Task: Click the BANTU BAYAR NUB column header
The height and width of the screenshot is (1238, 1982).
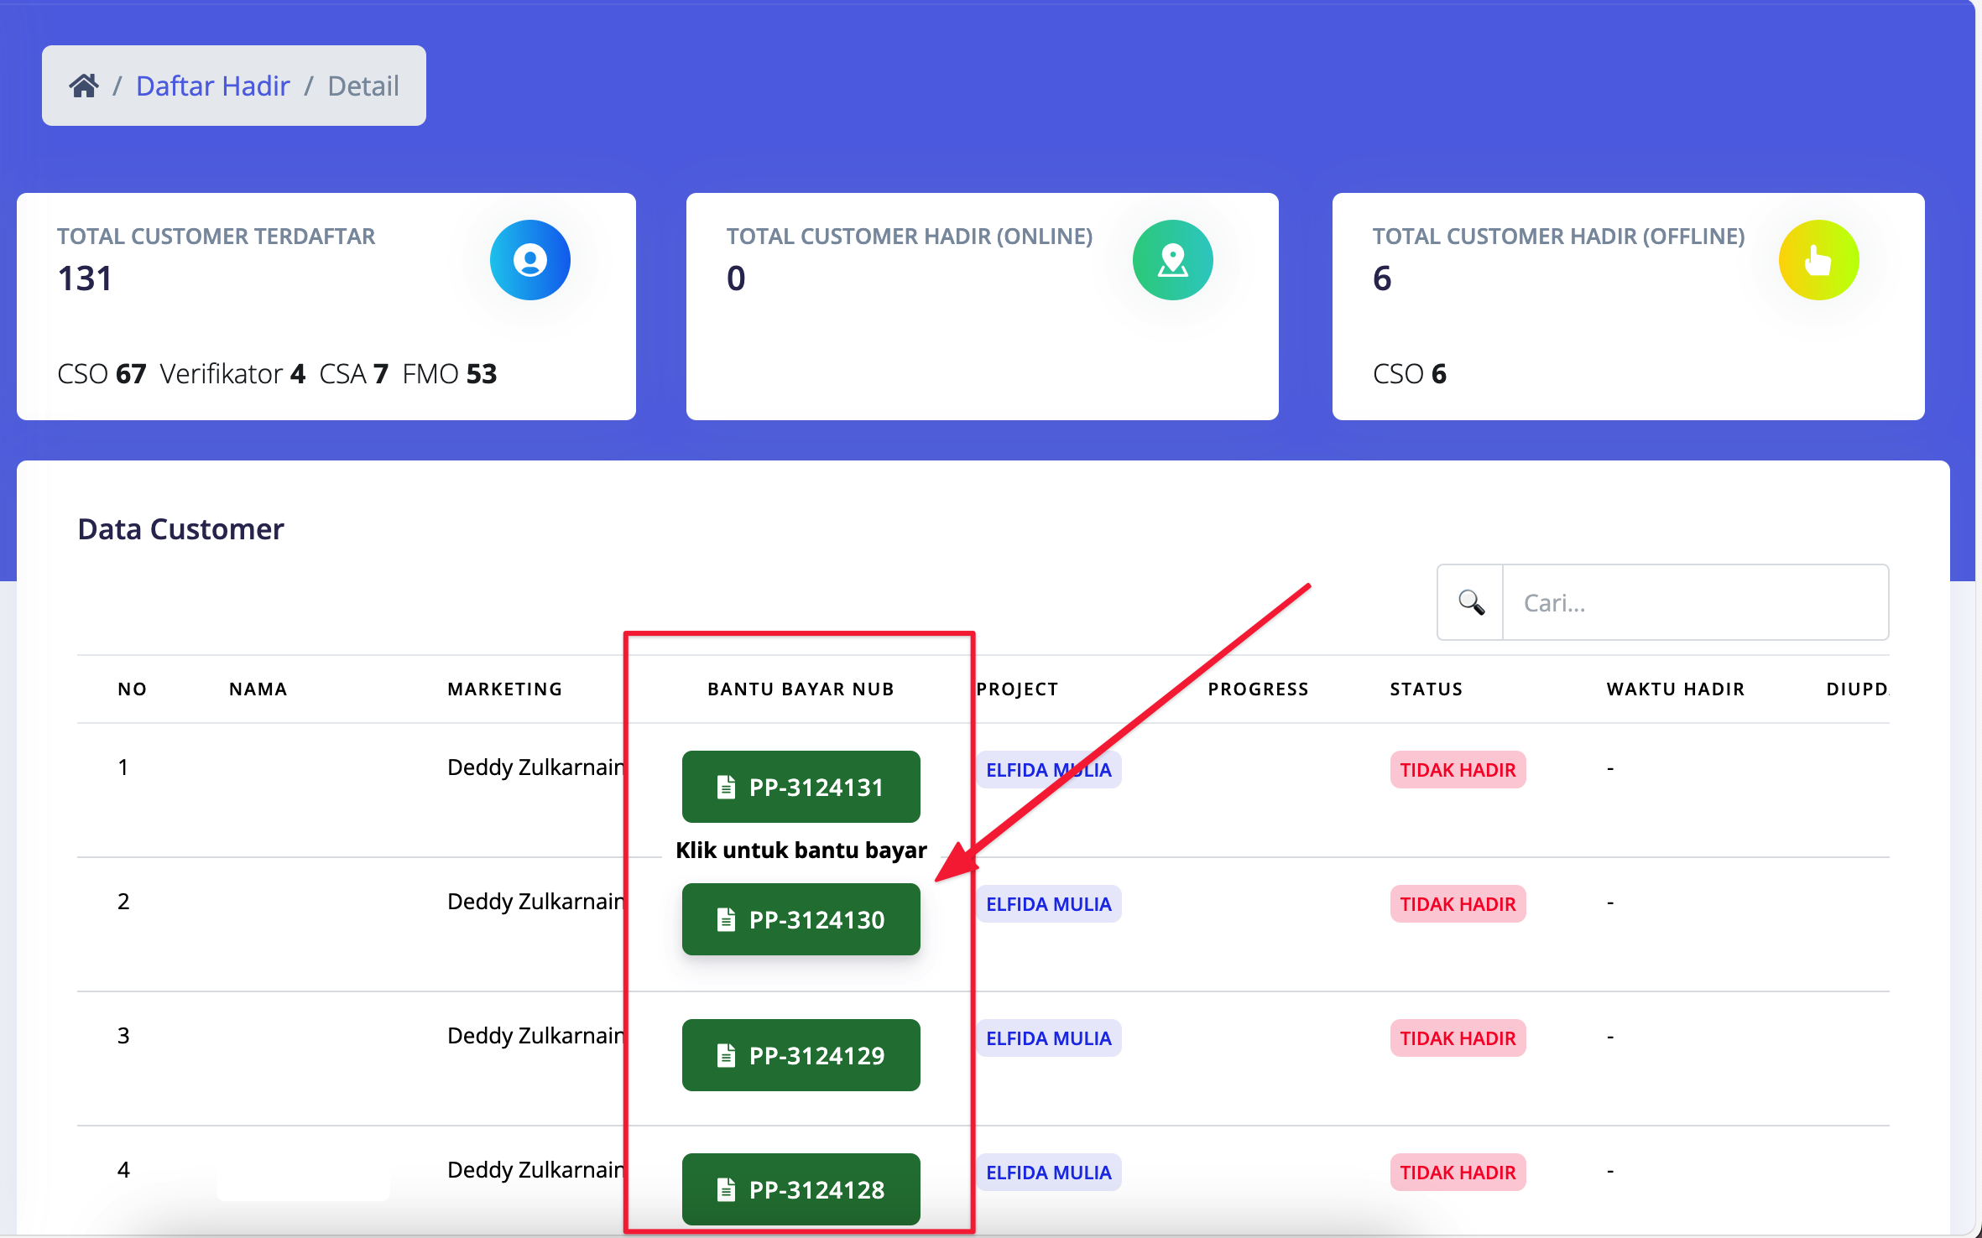Action: pos(801,689)
